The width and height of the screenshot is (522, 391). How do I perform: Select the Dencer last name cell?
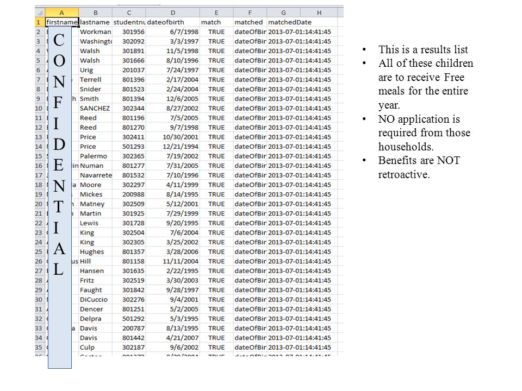pyautogui.click(x=96, y=309)
